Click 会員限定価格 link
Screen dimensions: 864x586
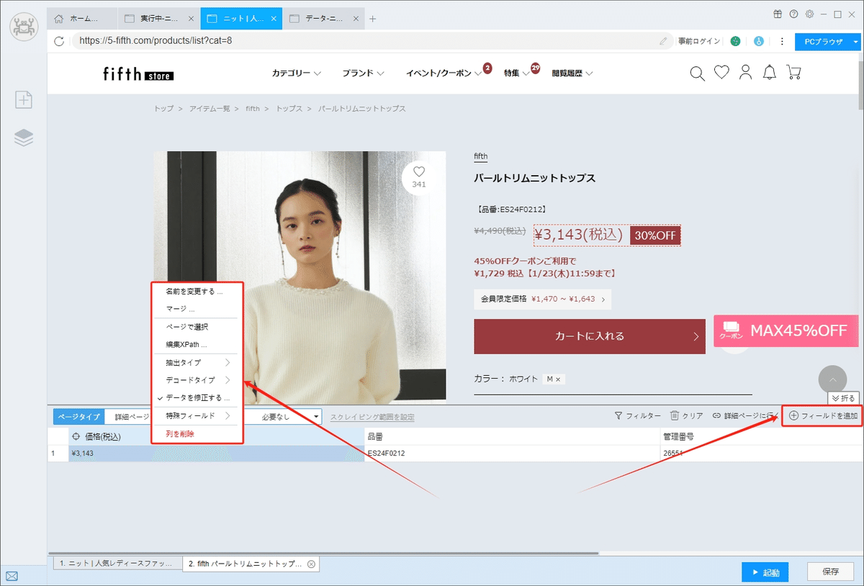pyautogui.click(x=543, y=299)
